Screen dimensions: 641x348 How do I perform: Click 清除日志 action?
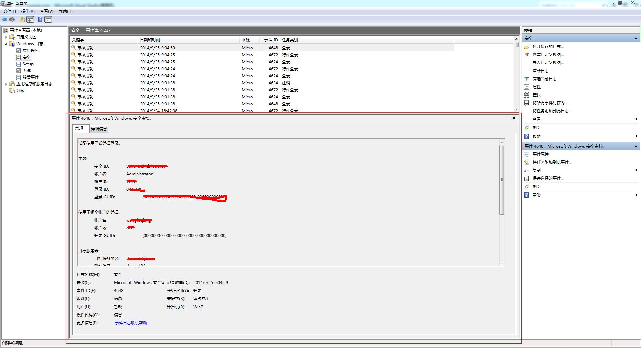click(542, 71)
